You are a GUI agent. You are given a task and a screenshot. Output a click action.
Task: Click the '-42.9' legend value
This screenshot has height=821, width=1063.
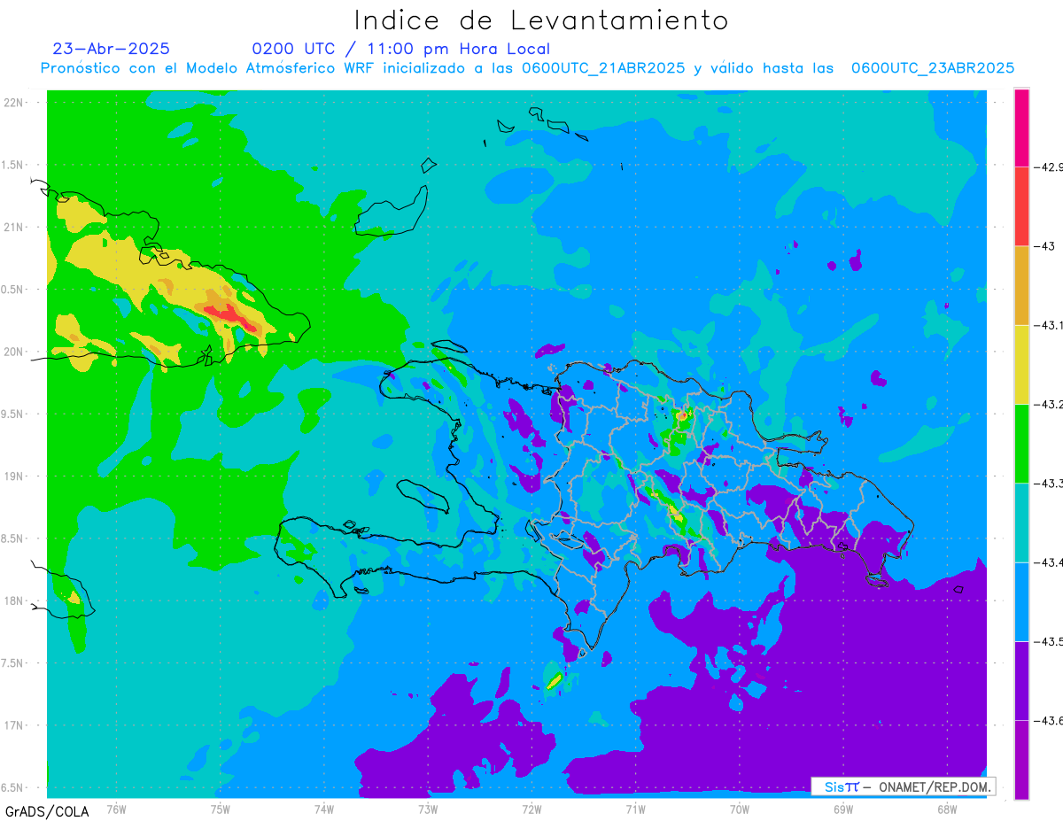pos(1048,167)
